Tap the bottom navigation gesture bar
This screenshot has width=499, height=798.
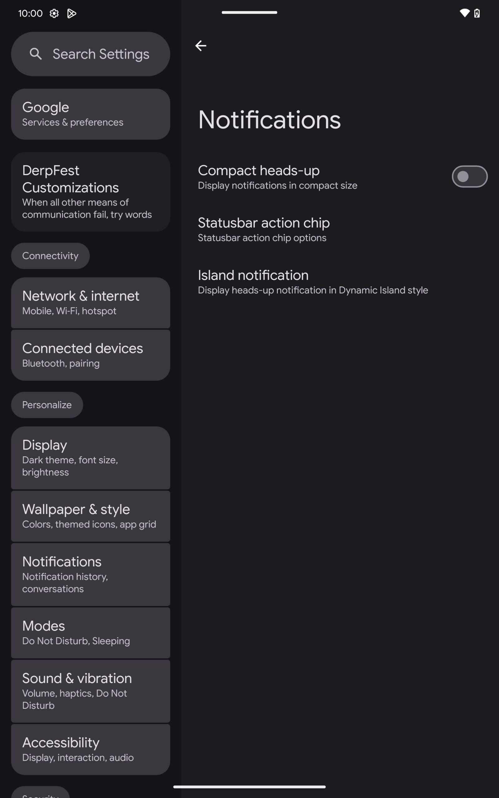[x=249, y=787]
